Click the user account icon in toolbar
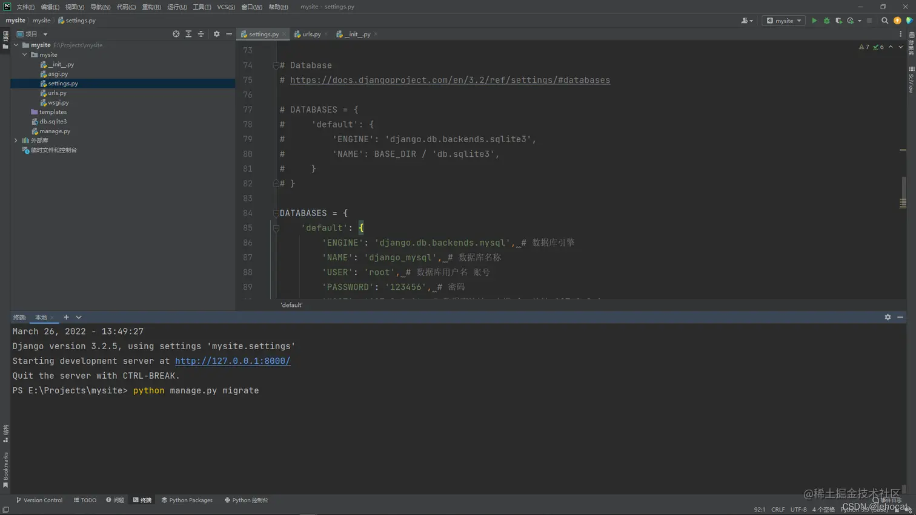The width and height of the screenshot is (916, 515). point(745,21)
